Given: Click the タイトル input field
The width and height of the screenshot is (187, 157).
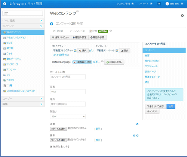Looking at the screenshot, I should (x=68, y=77).
